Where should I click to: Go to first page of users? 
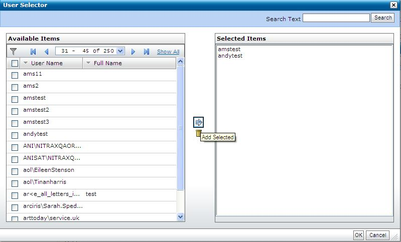point(33,52)
